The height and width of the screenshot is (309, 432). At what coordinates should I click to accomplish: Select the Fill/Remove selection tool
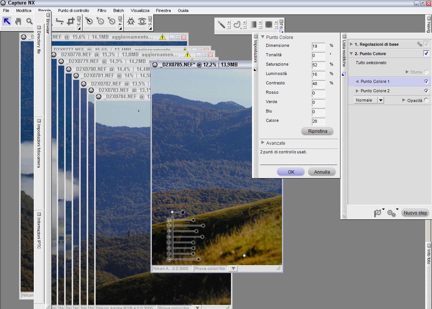(x=268, y=24)
